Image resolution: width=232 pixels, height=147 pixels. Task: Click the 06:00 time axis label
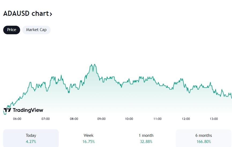click(17, 119)
